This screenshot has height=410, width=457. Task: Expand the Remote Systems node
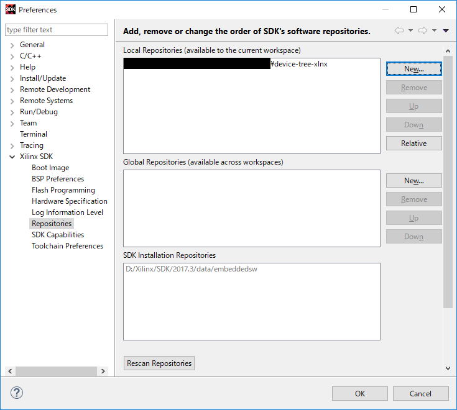click(x=12, y=101)
